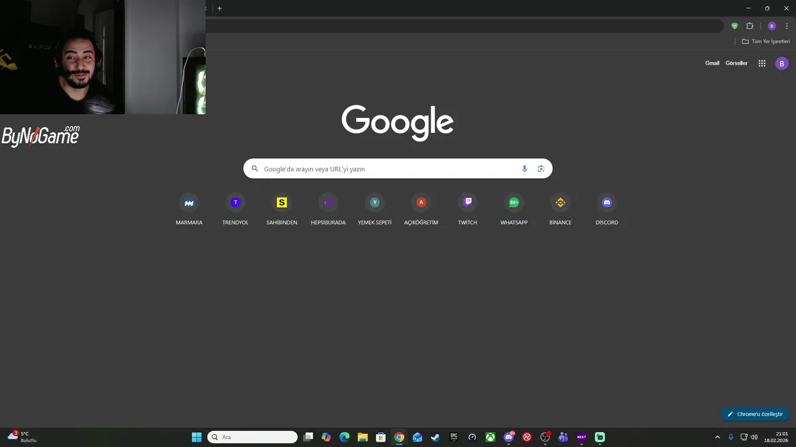Open the Chrome profile B in toolbar
The image size is (796, 447).
(772, 26)
